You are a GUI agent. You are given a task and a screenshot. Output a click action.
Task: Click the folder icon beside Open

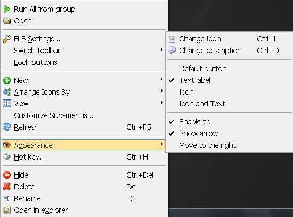click(x=7, y=21)
